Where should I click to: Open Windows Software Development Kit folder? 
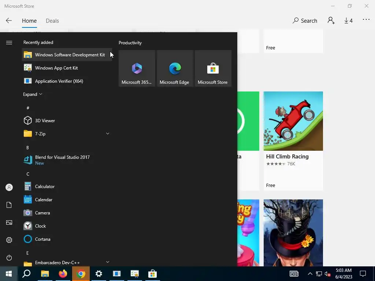[x=67, y=55]
